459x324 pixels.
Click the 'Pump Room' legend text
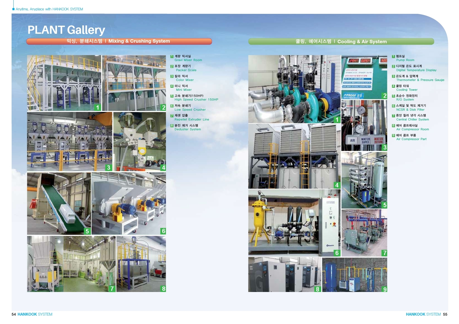coord(405,60)
